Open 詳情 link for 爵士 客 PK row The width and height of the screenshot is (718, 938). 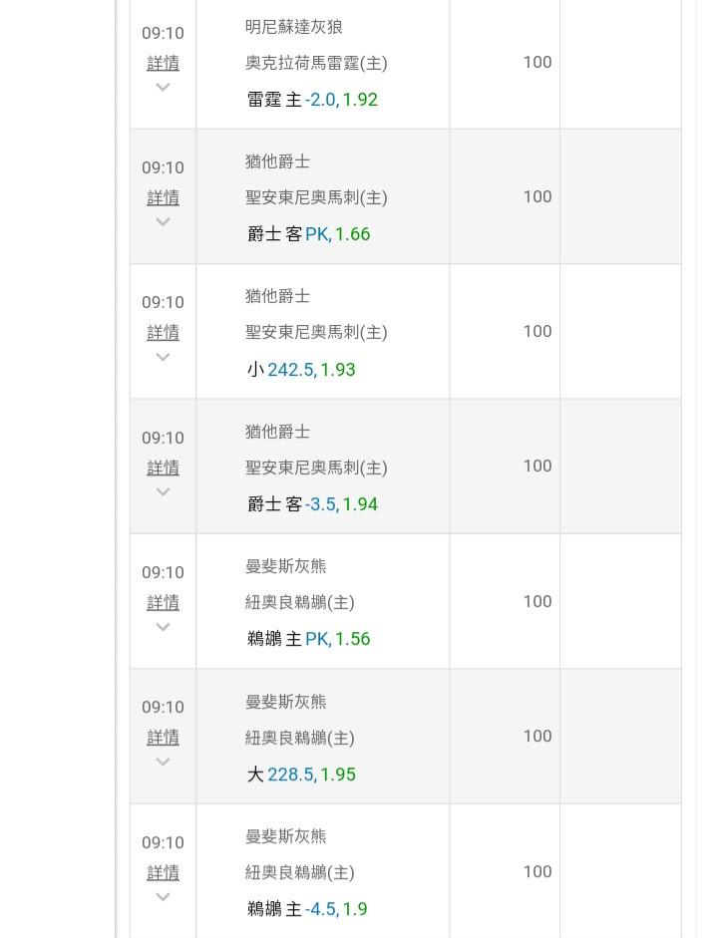(x=164, y=197)
